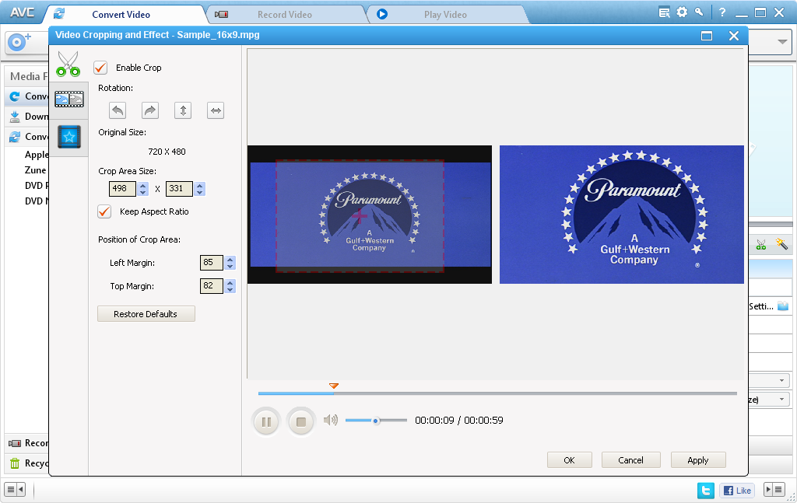
Task: Open output folder icon beside Setti...
Action: pyautogui.click(x=783, y=306)
